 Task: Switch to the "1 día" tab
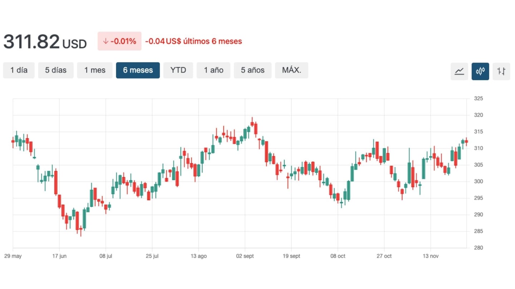(x=19, y=70)
